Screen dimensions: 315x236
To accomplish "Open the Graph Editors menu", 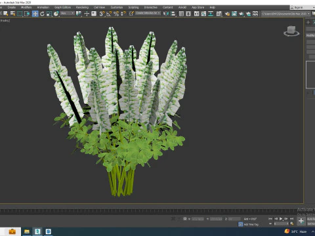I will pos(62,7).
